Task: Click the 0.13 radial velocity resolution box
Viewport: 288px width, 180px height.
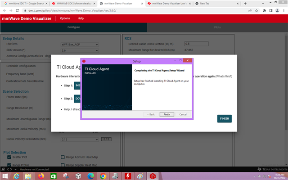Action: tap(106, 139)
